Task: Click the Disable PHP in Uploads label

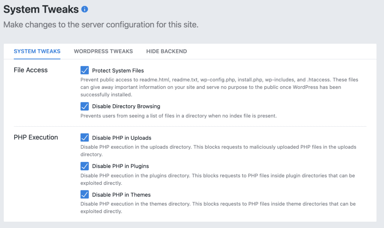Action: coord(121,138)
